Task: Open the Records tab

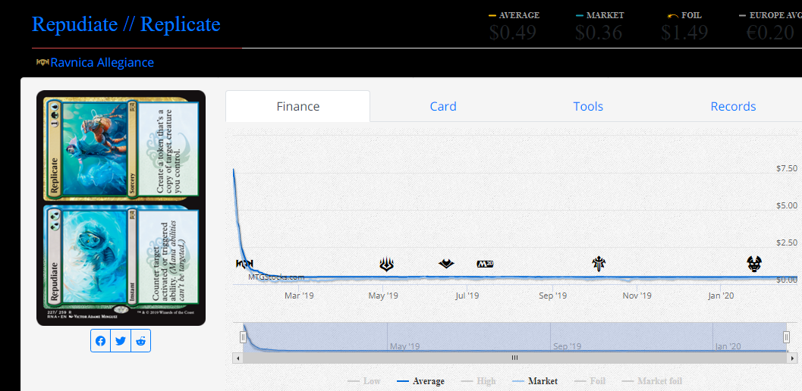Action: pyautogui.click(x=733, y=106)
